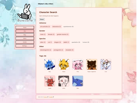Open the Lora white dragon thumbnail
138x103 pixels.
(106, 64)
